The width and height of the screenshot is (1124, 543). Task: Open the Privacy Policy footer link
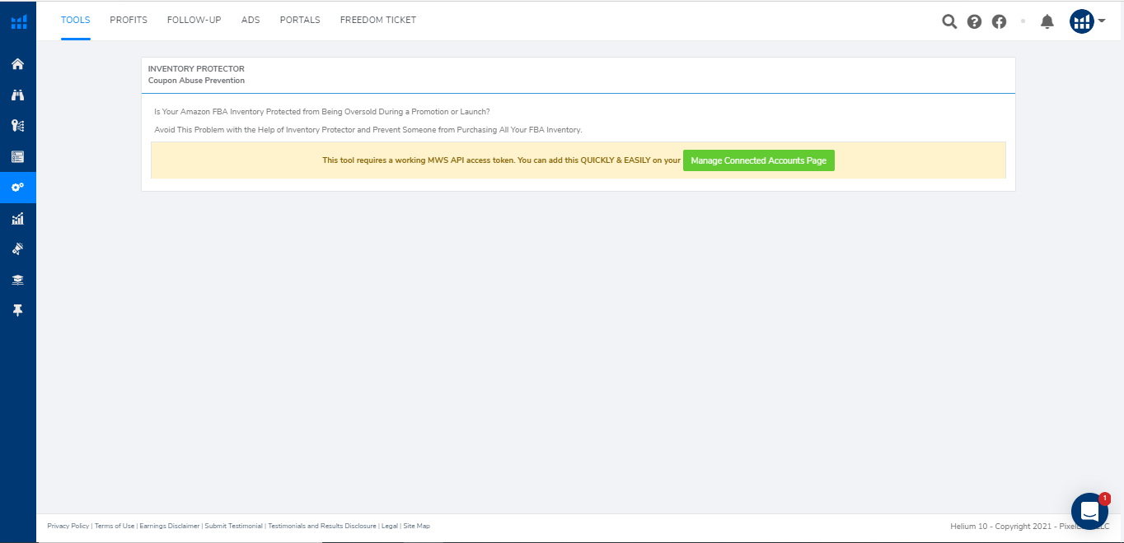(x=68, y=526)
